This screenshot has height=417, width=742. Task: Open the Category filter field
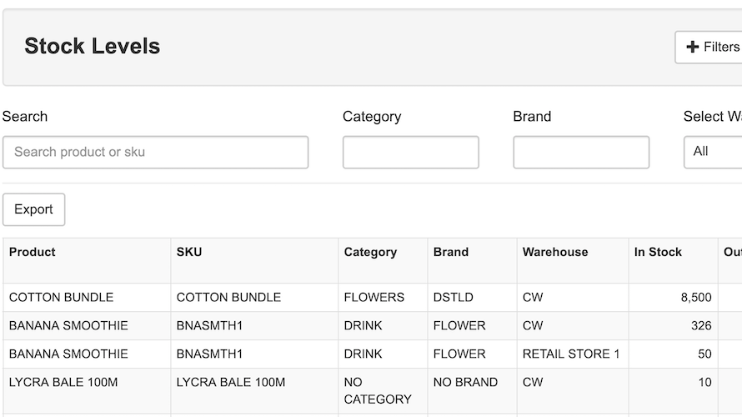pyautogui.click(x=411, y=153)
